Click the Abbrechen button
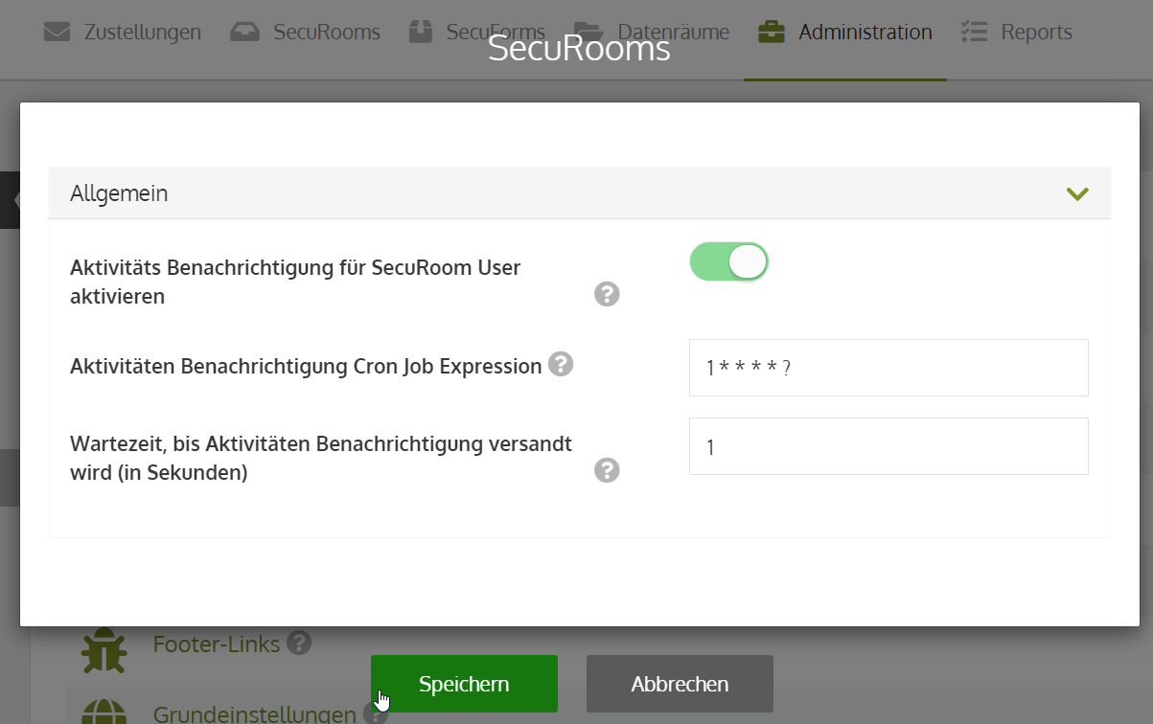Image resolution: width=1153 pixels, height=724 pixels. (680, 684)
